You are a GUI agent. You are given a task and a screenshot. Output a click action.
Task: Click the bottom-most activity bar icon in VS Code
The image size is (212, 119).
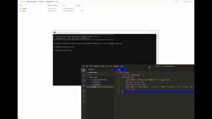(84, 101)
